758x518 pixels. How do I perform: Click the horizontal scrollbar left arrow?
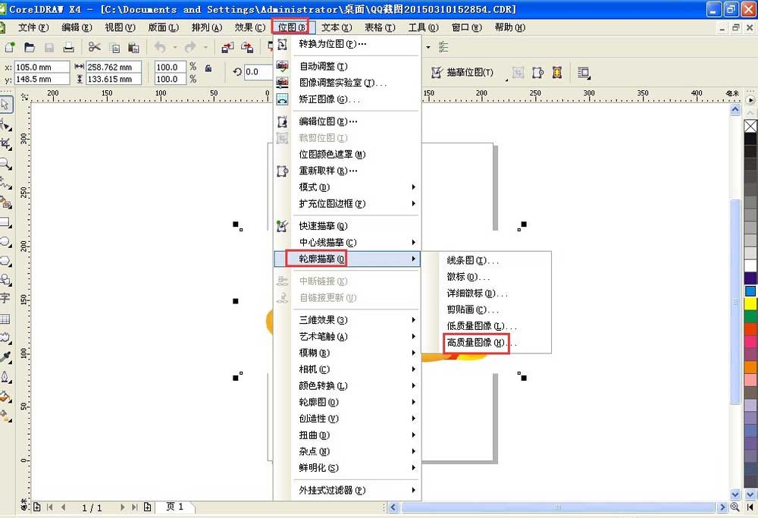[x=393, y=507]
